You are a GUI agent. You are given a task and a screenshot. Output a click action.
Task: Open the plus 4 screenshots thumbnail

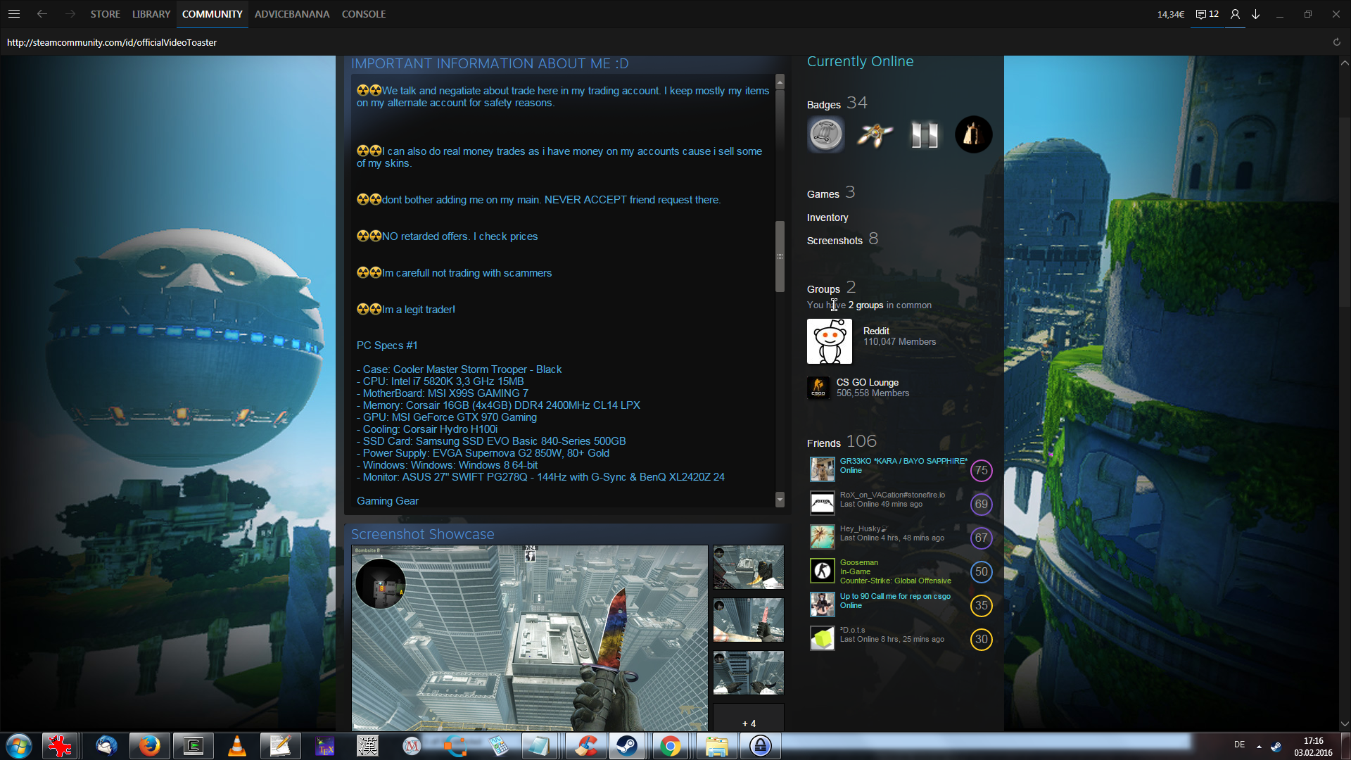tap(748, 723)
